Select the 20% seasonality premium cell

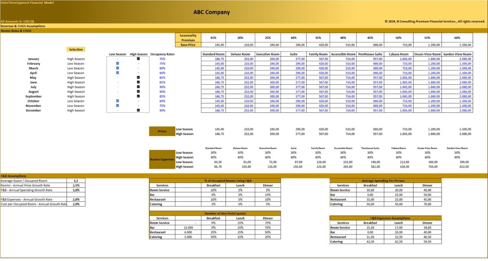(240, 38)
